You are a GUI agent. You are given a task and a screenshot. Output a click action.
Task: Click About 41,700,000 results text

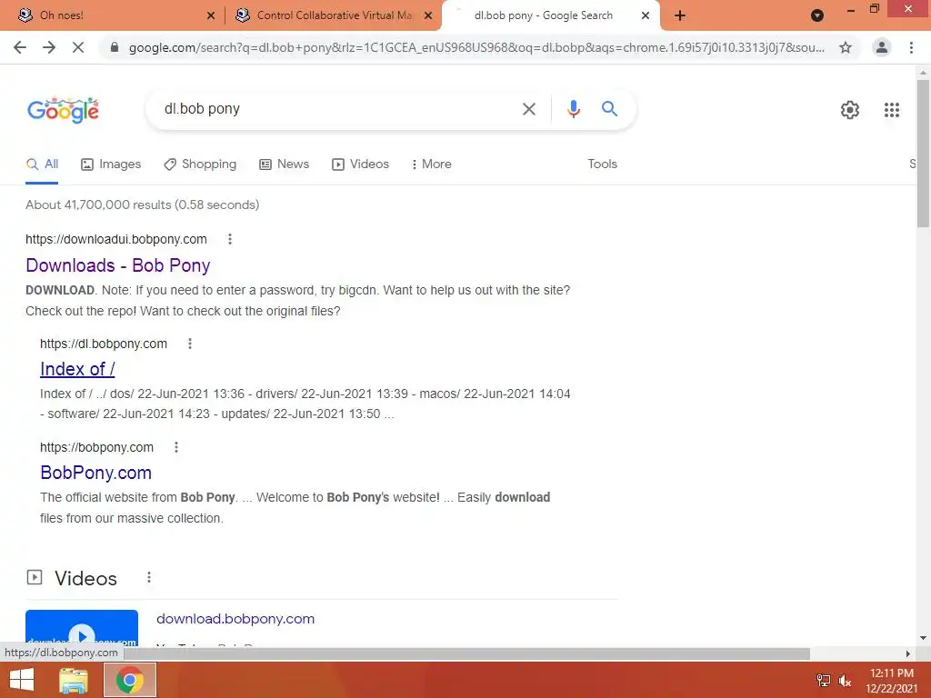[x=143, y=204]
